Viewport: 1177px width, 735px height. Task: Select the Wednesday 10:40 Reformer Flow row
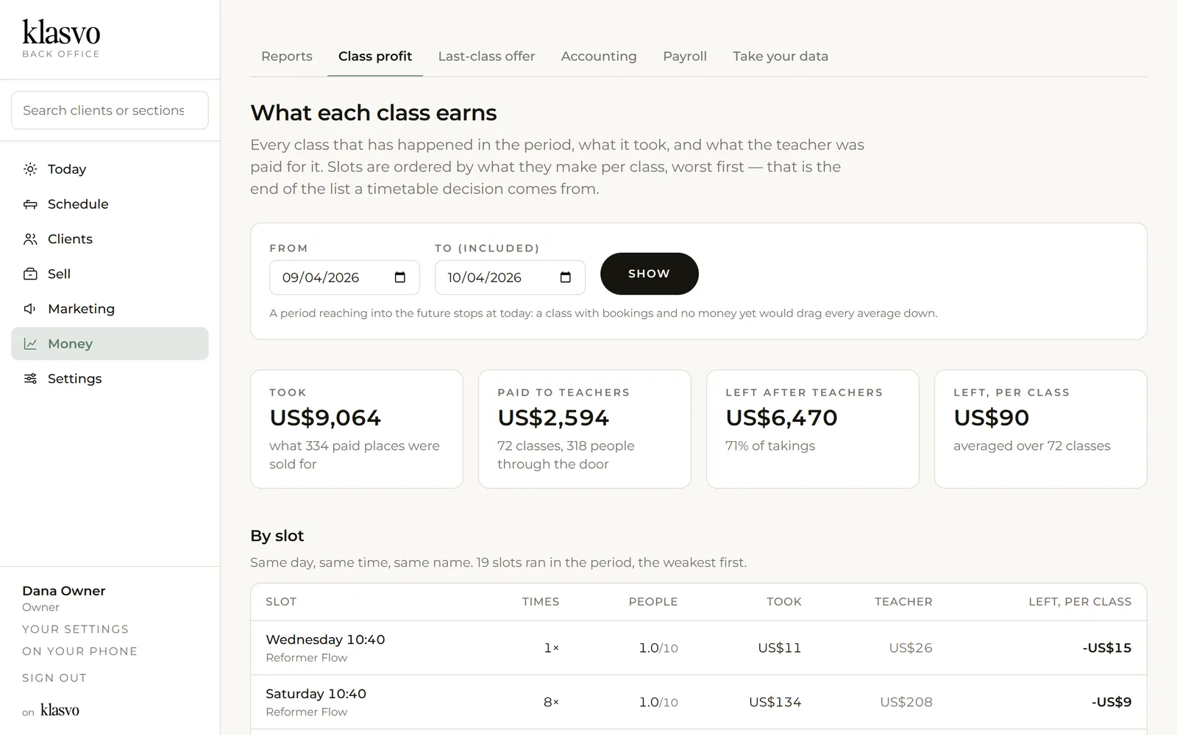point(698,648)
